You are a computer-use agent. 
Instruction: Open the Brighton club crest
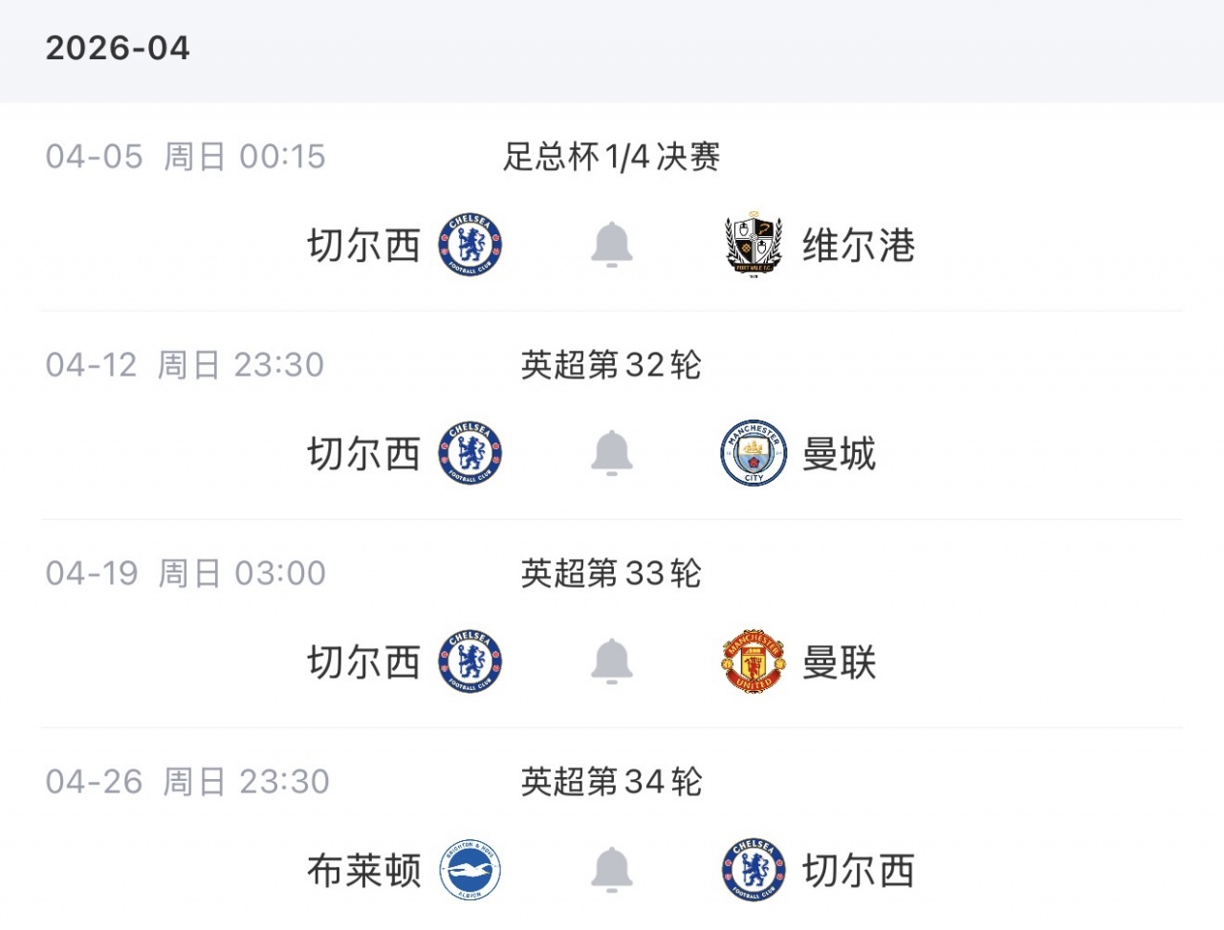click(x=470, y=870)
